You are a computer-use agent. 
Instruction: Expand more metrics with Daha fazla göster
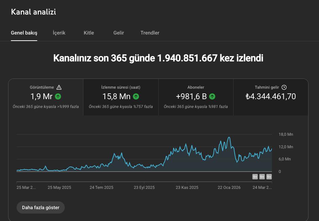pos(40,207)
